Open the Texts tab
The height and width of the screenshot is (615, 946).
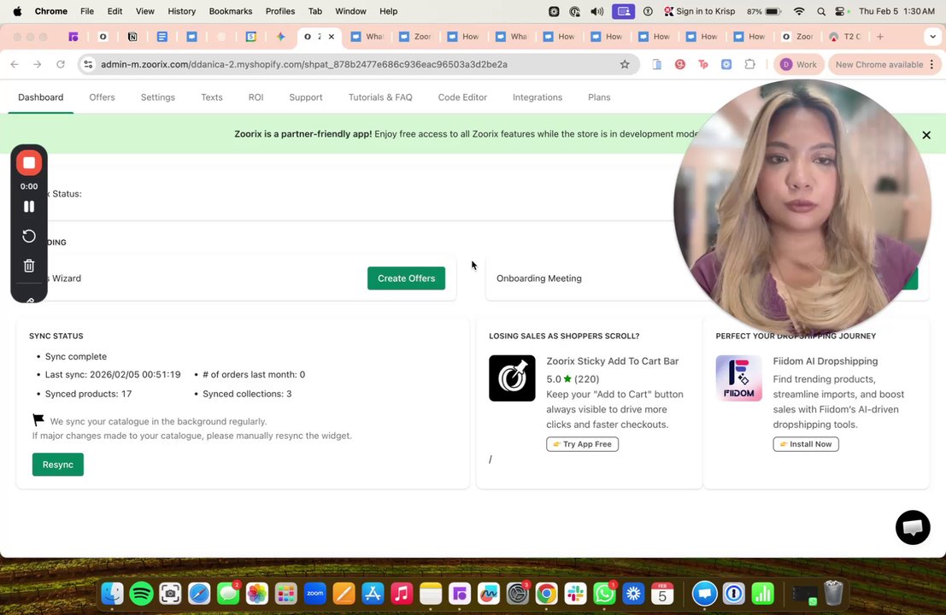[x=212, y=97]
